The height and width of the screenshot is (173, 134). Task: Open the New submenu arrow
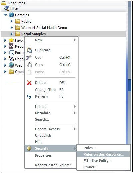click(x=75, y=40)
